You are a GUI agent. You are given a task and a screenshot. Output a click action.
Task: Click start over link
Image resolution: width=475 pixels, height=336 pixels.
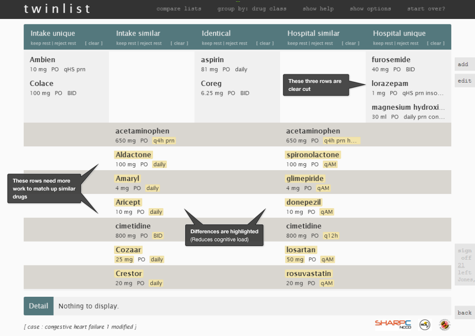tap(426, 9)
